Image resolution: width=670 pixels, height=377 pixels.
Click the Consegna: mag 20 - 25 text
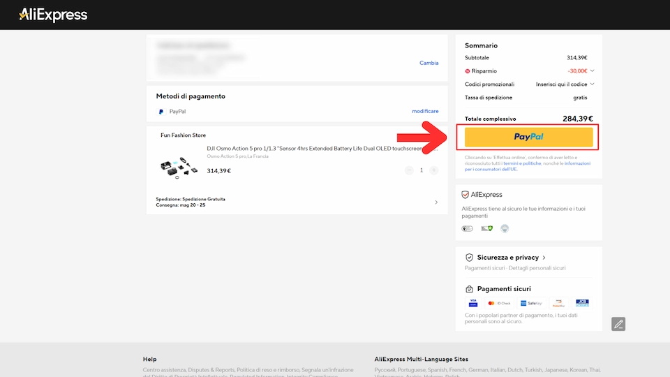coord(180,205)
